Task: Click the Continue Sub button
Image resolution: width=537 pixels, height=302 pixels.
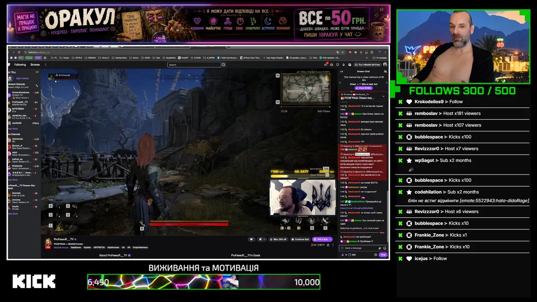Action: pos(300,240)
